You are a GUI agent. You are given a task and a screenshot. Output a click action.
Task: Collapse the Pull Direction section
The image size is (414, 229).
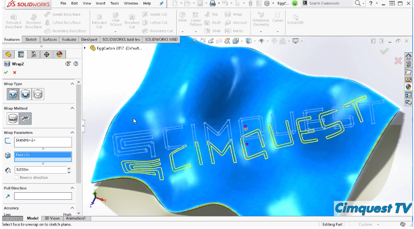tap(72, 188)
